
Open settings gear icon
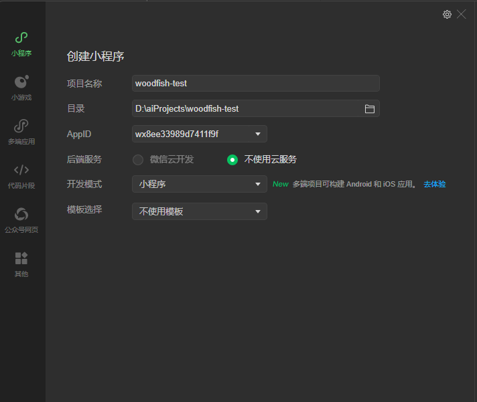click(x=447, y=14)
